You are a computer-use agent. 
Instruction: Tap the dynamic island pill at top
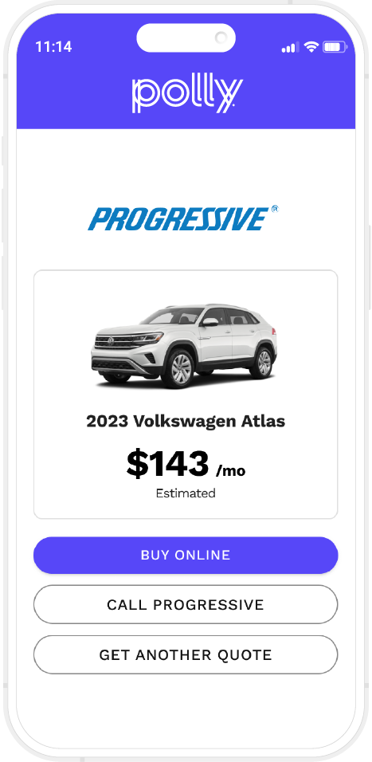click(186, 37)
